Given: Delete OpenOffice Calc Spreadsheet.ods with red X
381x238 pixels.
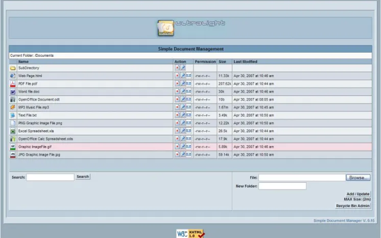Looking at the screenshot, I should [177, 138].
